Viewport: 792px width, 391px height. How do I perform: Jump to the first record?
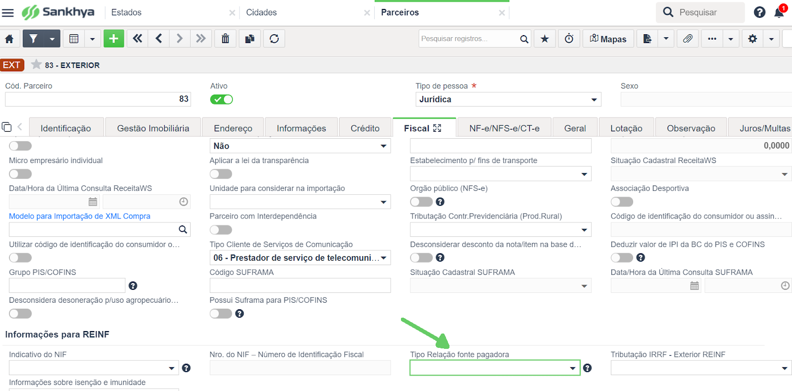tap(138, 39)
